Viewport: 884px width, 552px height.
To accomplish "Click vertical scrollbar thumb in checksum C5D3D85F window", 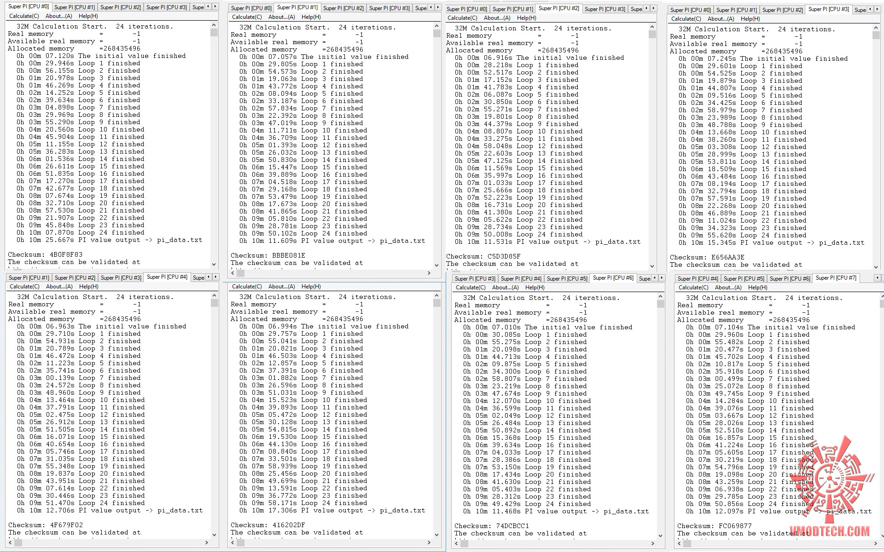I will coord(652,34).
